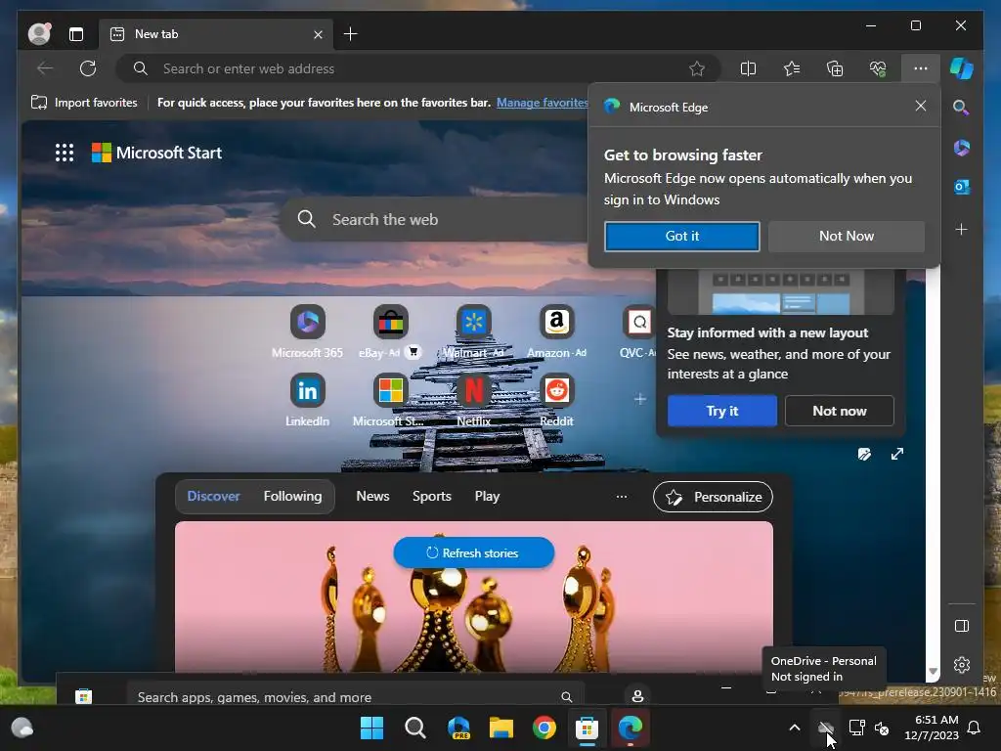Open the app launcher grid icon
The height and width of the screenshot is (751, 1001).
[65, 153]
